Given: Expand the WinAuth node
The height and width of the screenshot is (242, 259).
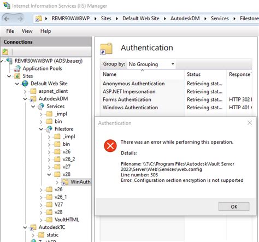Looking at the screenshot, I should tap(57, 182).
